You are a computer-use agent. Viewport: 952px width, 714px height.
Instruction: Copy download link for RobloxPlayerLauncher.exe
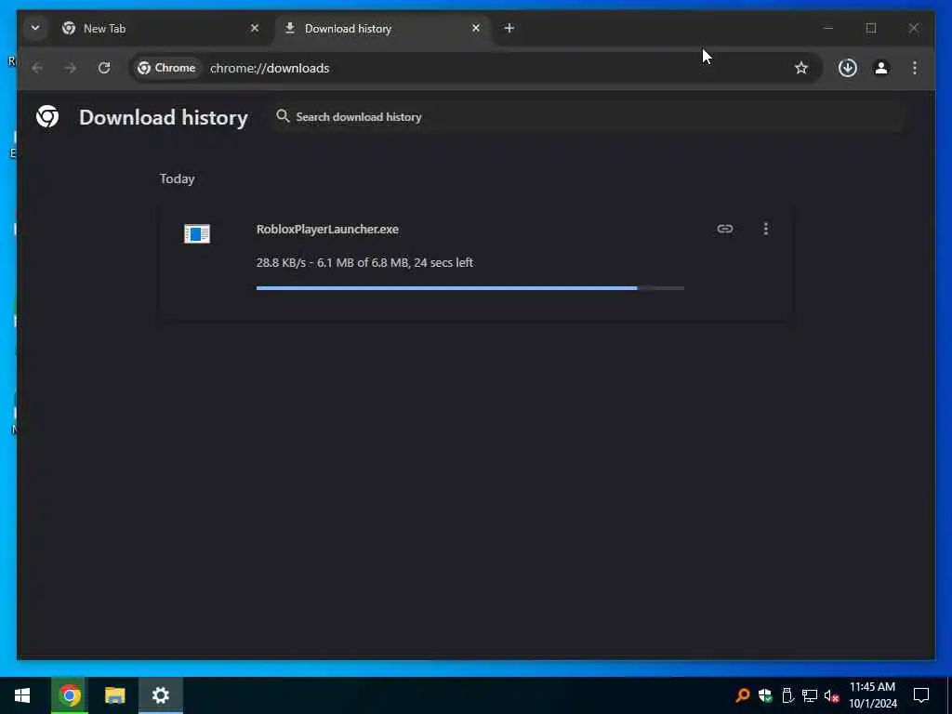click(725, 229)
